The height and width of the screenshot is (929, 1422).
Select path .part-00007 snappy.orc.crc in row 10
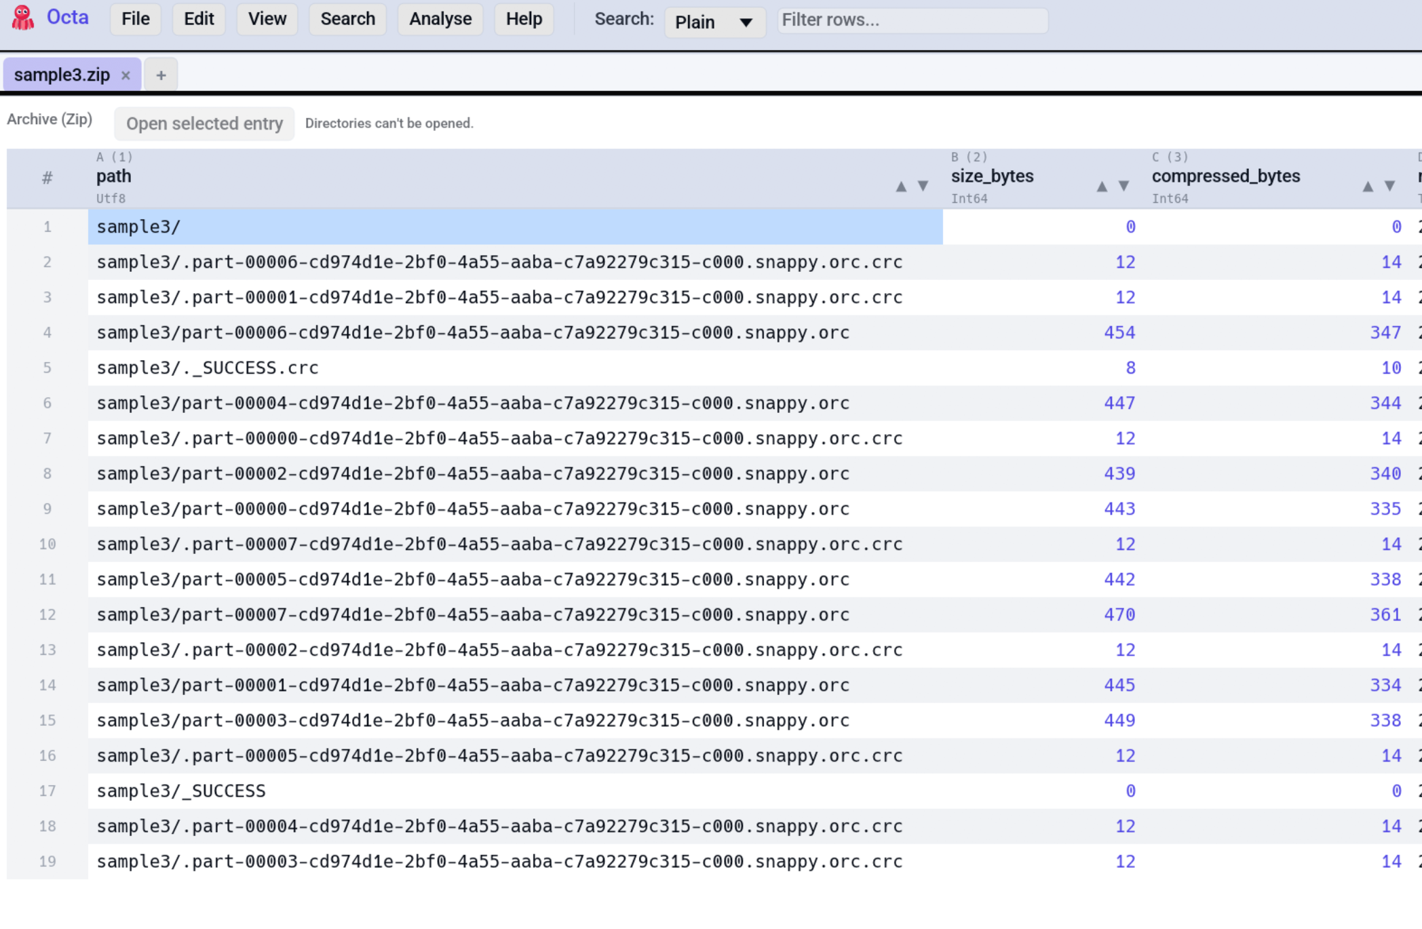coord(516,545)
